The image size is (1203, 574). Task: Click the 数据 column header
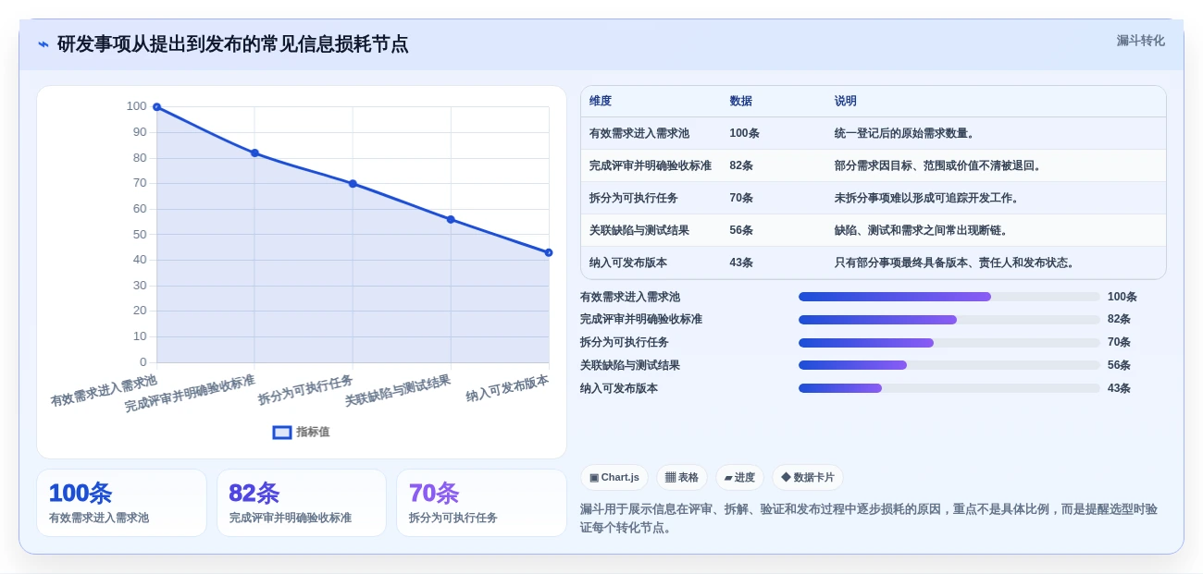741,101
